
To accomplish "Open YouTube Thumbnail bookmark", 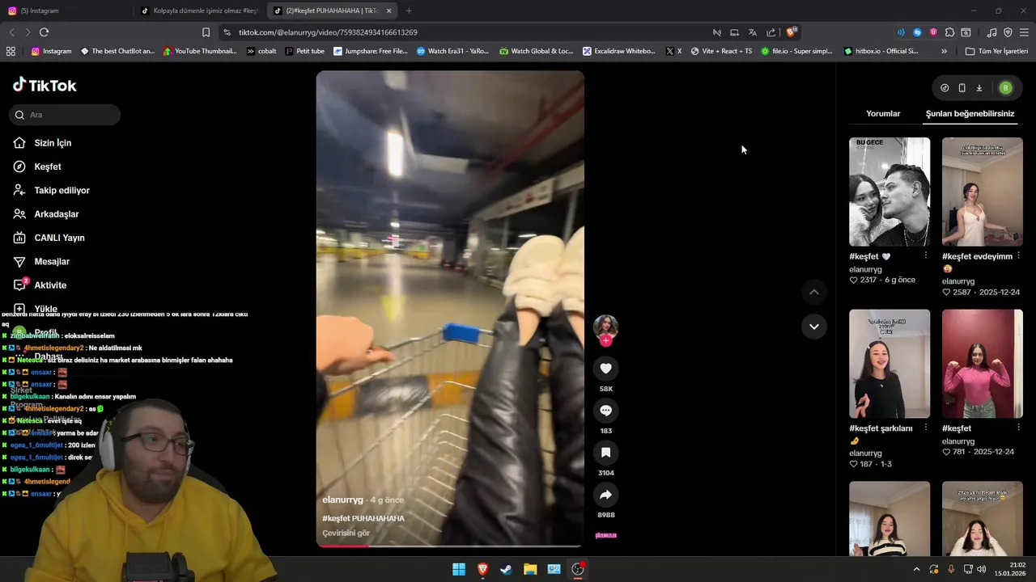I will point(200,51).
